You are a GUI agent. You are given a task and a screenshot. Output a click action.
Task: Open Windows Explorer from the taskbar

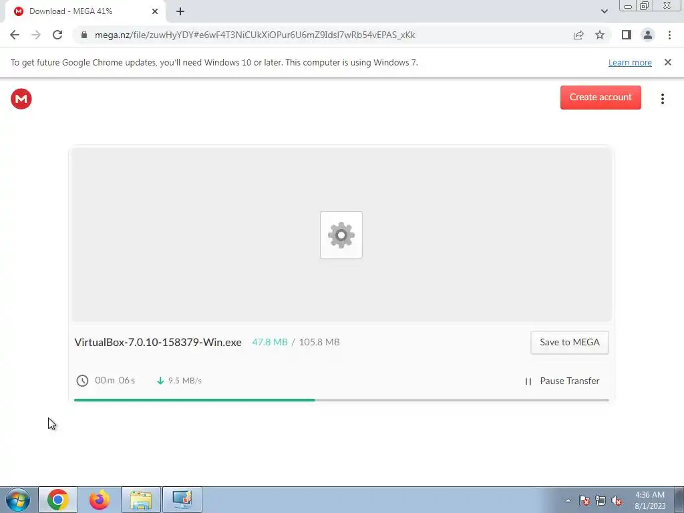pos(141,500)
